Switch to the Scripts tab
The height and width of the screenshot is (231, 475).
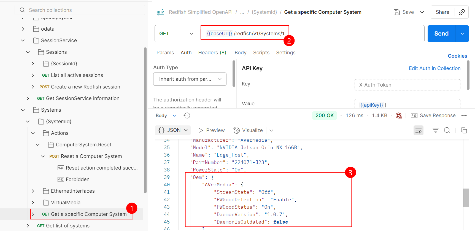pos(261,53)
